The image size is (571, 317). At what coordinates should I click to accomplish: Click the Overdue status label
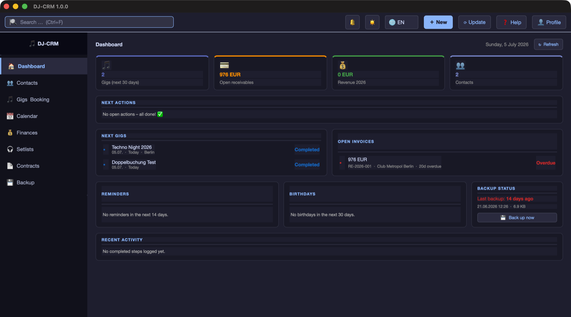546,163
